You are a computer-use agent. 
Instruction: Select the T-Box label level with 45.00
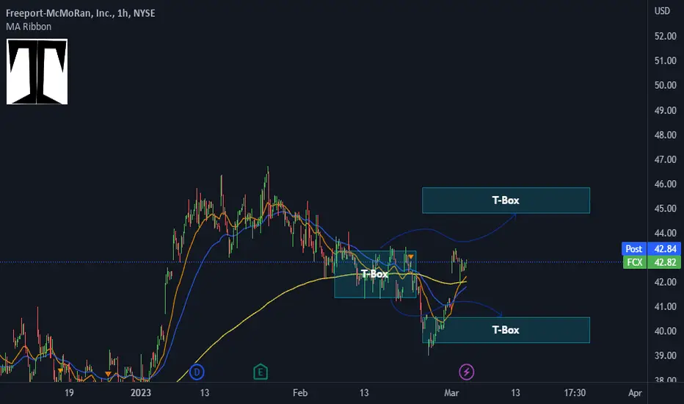pos(506,201)
